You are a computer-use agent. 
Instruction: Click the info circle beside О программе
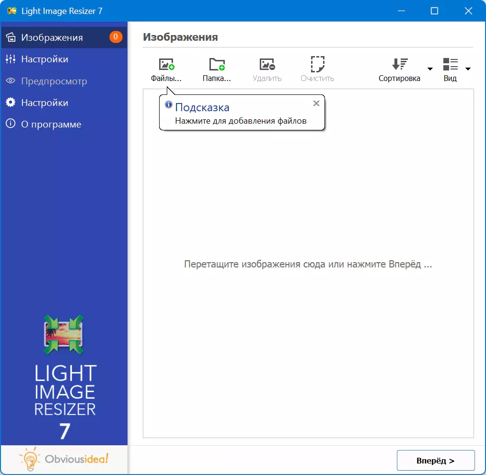click(x=11, y=124)
